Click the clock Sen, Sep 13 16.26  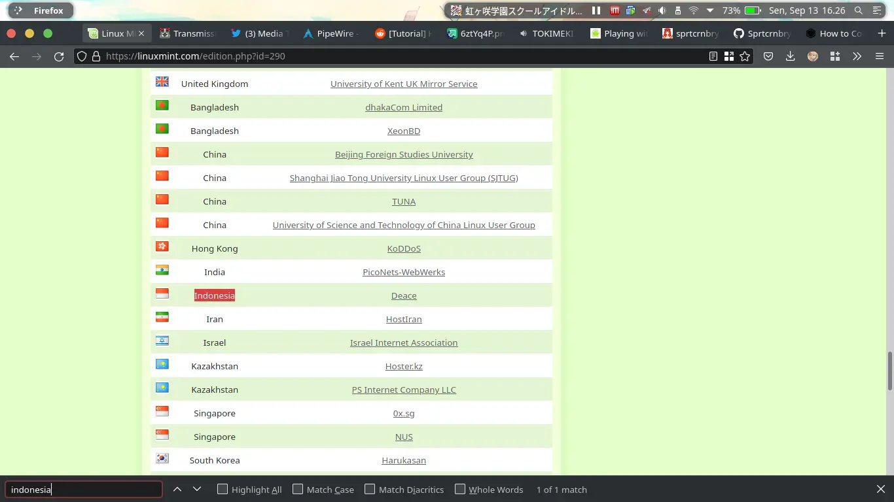[x=807, y=10]
